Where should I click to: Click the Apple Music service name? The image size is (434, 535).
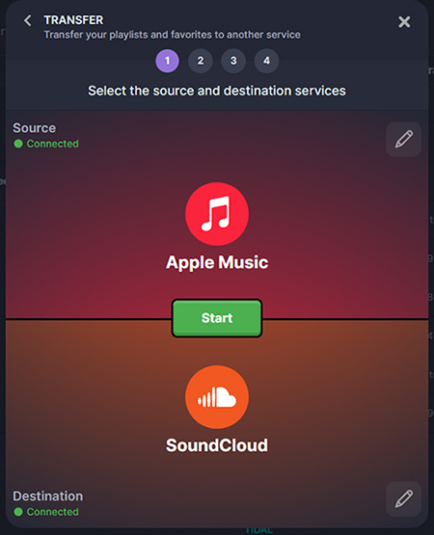[x=217, y=263]
